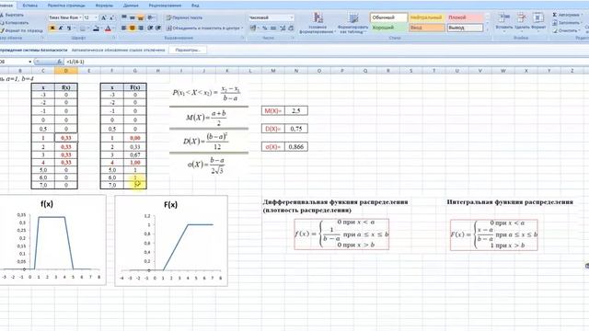
Task: Click Копировать copy button
Action: tap(15, 23)
